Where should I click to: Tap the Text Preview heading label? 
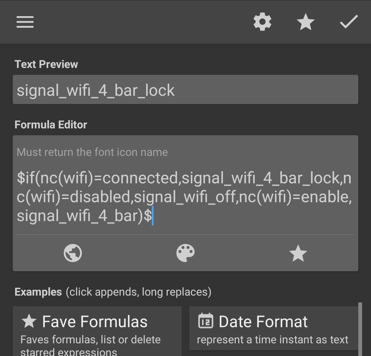click(46, 64)
